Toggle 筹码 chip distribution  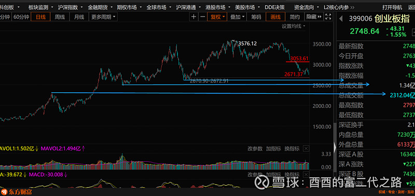[x=256, y=17]
